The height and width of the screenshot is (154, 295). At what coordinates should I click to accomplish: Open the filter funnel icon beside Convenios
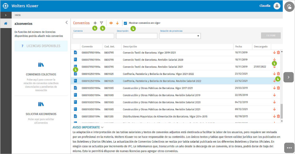point(102,23)
